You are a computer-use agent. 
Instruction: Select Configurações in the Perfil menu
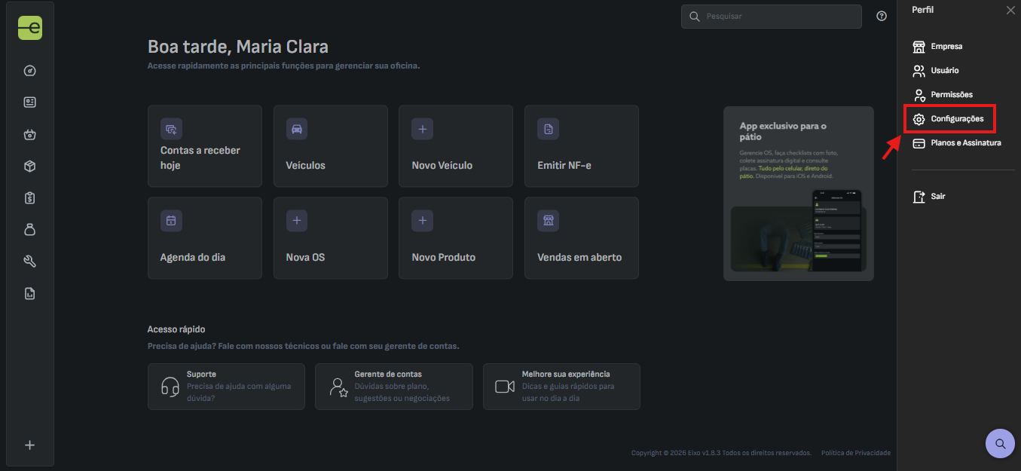click(x=950, y=119)
